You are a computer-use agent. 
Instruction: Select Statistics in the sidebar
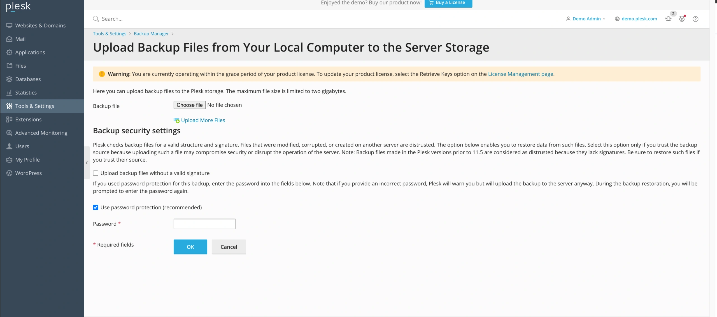pyautogui.click(x=42, y=93)
